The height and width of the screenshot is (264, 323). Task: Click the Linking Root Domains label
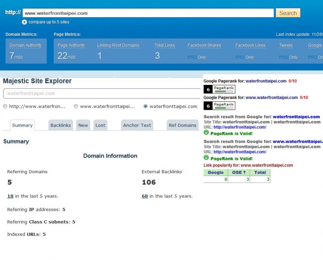click(x=118, y=45)
